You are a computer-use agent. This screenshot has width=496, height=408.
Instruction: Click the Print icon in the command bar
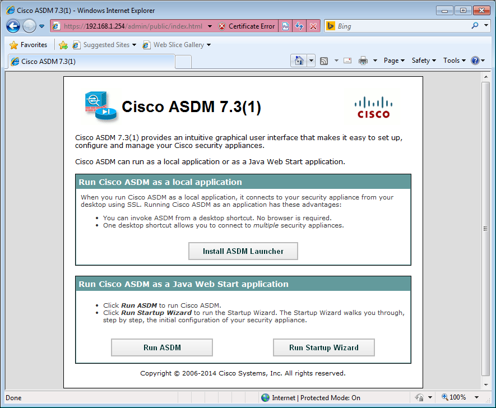(363, 61)
